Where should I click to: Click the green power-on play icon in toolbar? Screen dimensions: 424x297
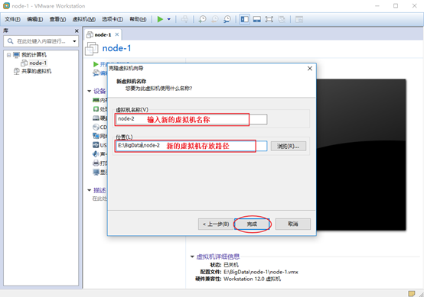pyautogui.click(x=160, y=19)
